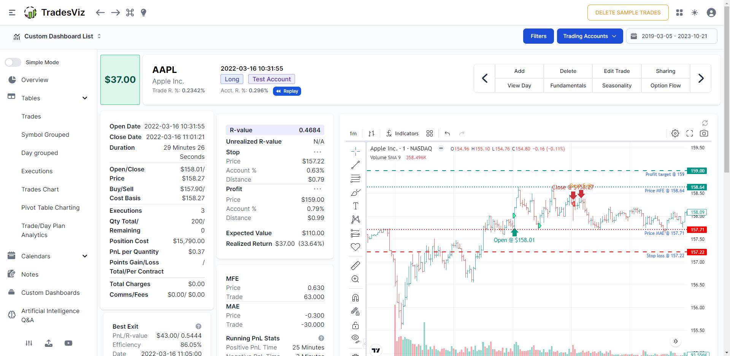Toggle the Simple Mode switch

(13, 62)
